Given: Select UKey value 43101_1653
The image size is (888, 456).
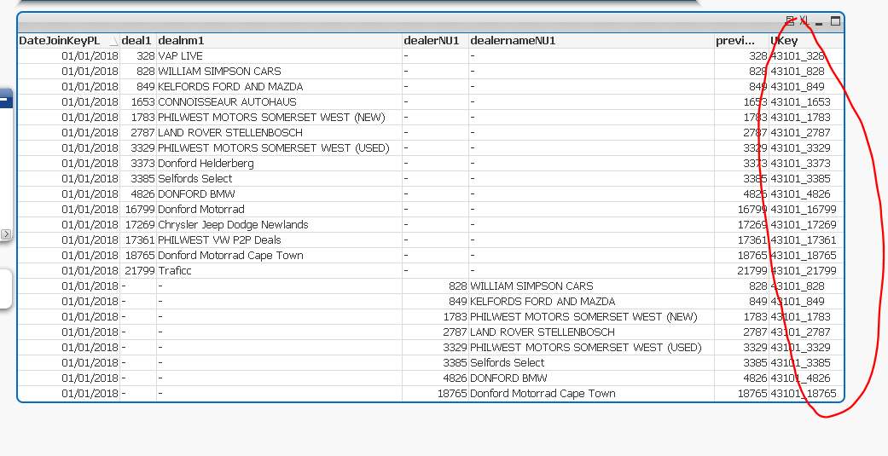Looking at the screenshot, I should [x=800, y=101].
